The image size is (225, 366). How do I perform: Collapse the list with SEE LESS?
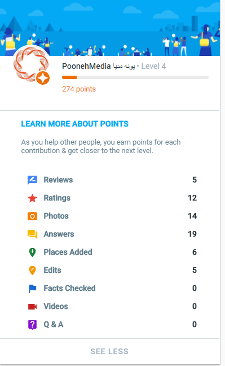[x=109, y=351]
